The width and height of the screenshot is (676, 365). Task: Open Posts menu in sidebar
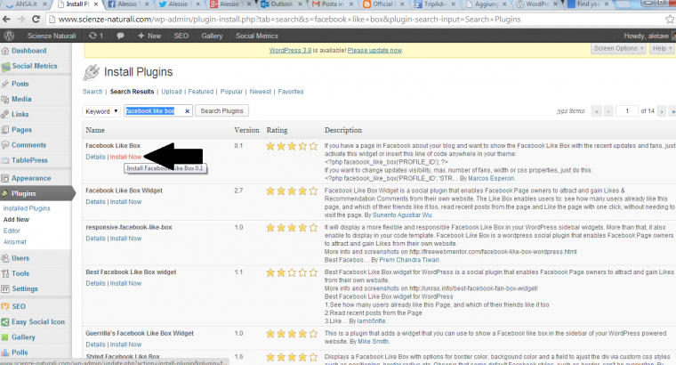(x=20, y=84)
